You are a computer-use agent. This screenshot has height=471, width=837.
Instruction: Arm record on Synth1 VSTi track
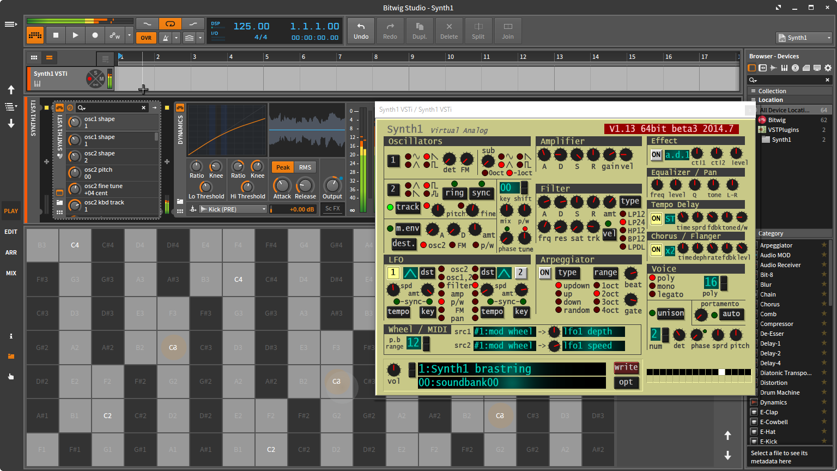coord(90,79)
